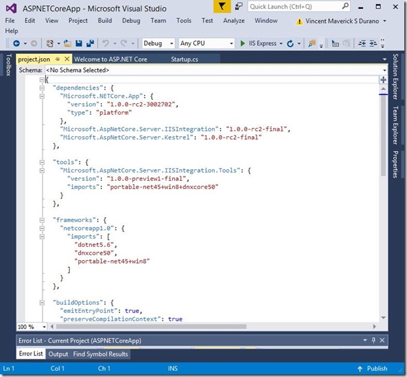Image resolution: width=407 pixels, height=377 pixels.
Task: Open the Project menu
Action: click(x=78, y=20)
